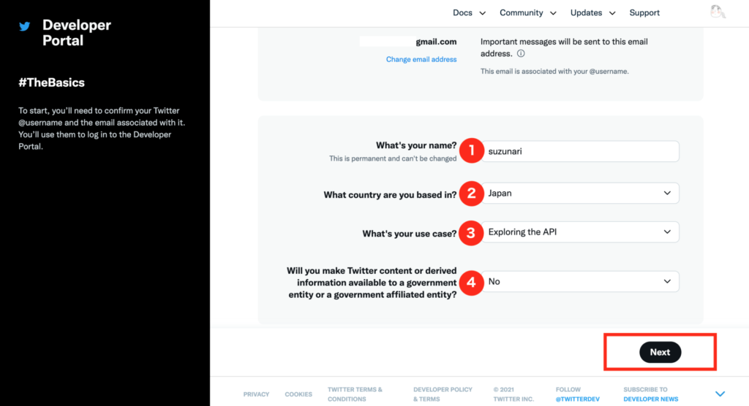Go to the Support page
The image size is (749, 406).
pyautogui.click(x=644, y=13)
